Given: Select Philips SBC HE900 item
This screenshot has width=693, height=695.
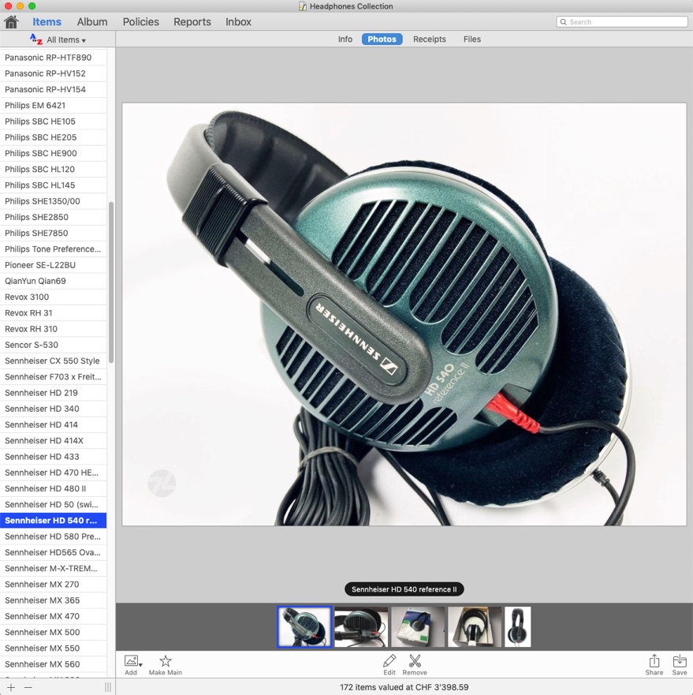Looking at the screenshot, I should point(53,153).
